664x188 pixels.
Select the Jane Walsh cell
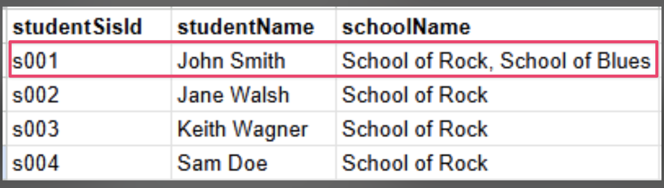coord(253,95)
